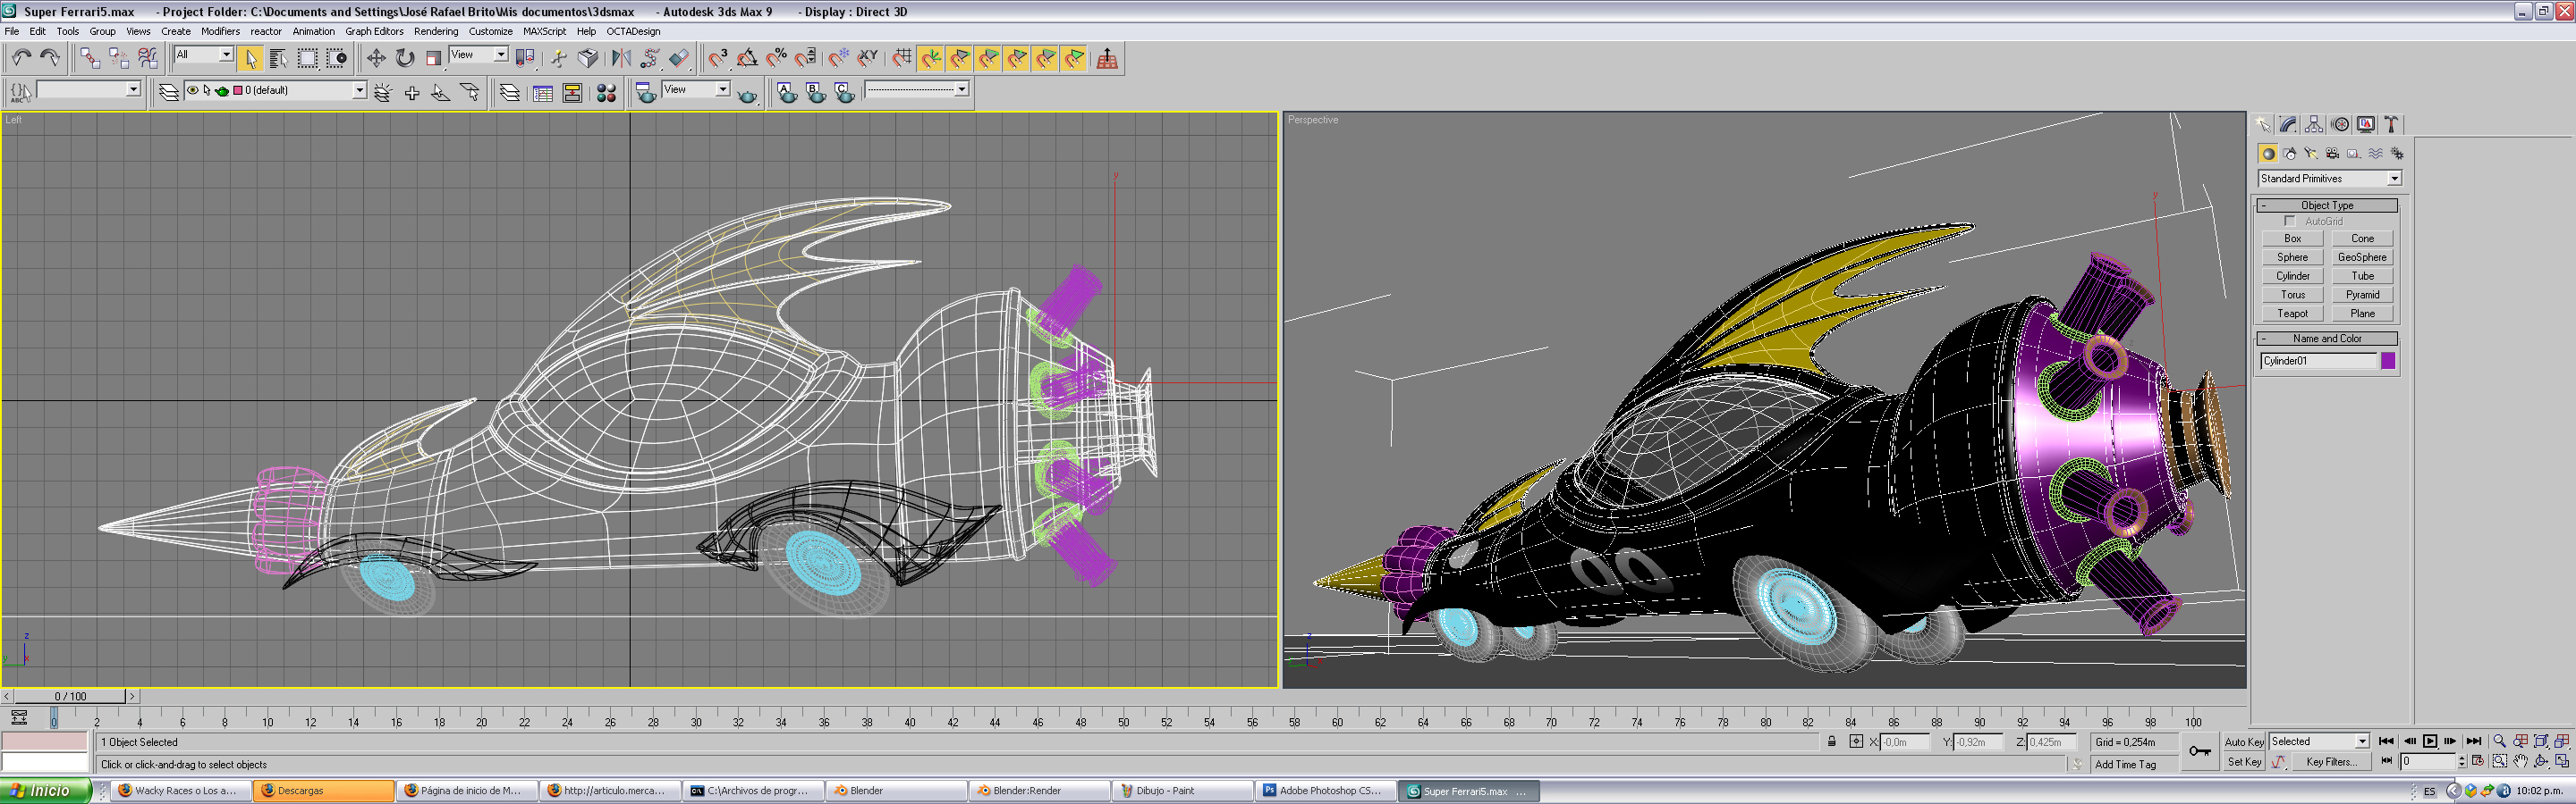Click the Teapot primitive button
2576x804 pixels.
click(x=2292, y=314)
